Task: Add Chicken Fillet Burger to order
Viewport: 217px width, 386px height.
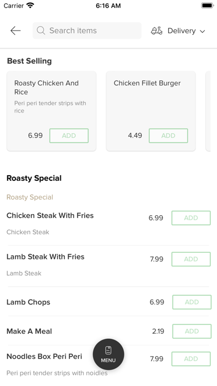Action: pos(168,136)
